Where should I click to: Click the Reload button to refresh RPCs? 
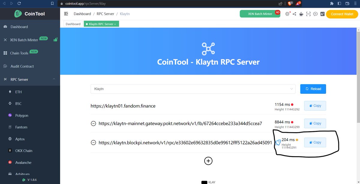click(313, 89)
